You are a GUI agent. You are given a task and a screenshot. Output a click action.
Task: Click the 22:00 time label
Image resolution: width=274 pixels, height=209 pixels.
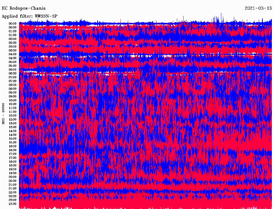click(x=13, y=192)
